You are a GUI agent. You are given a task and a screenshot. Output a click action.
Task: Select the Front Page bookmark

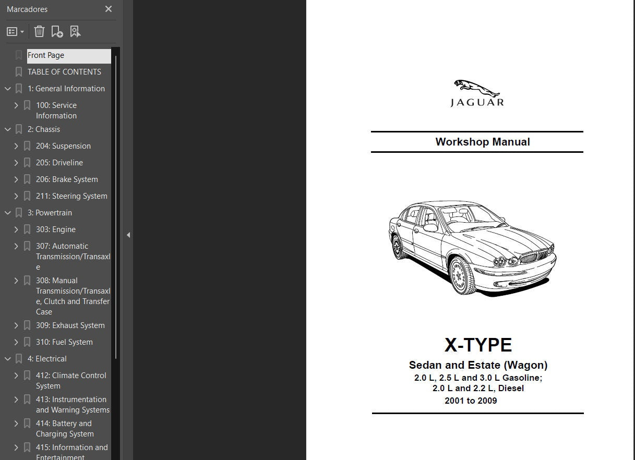69,55
